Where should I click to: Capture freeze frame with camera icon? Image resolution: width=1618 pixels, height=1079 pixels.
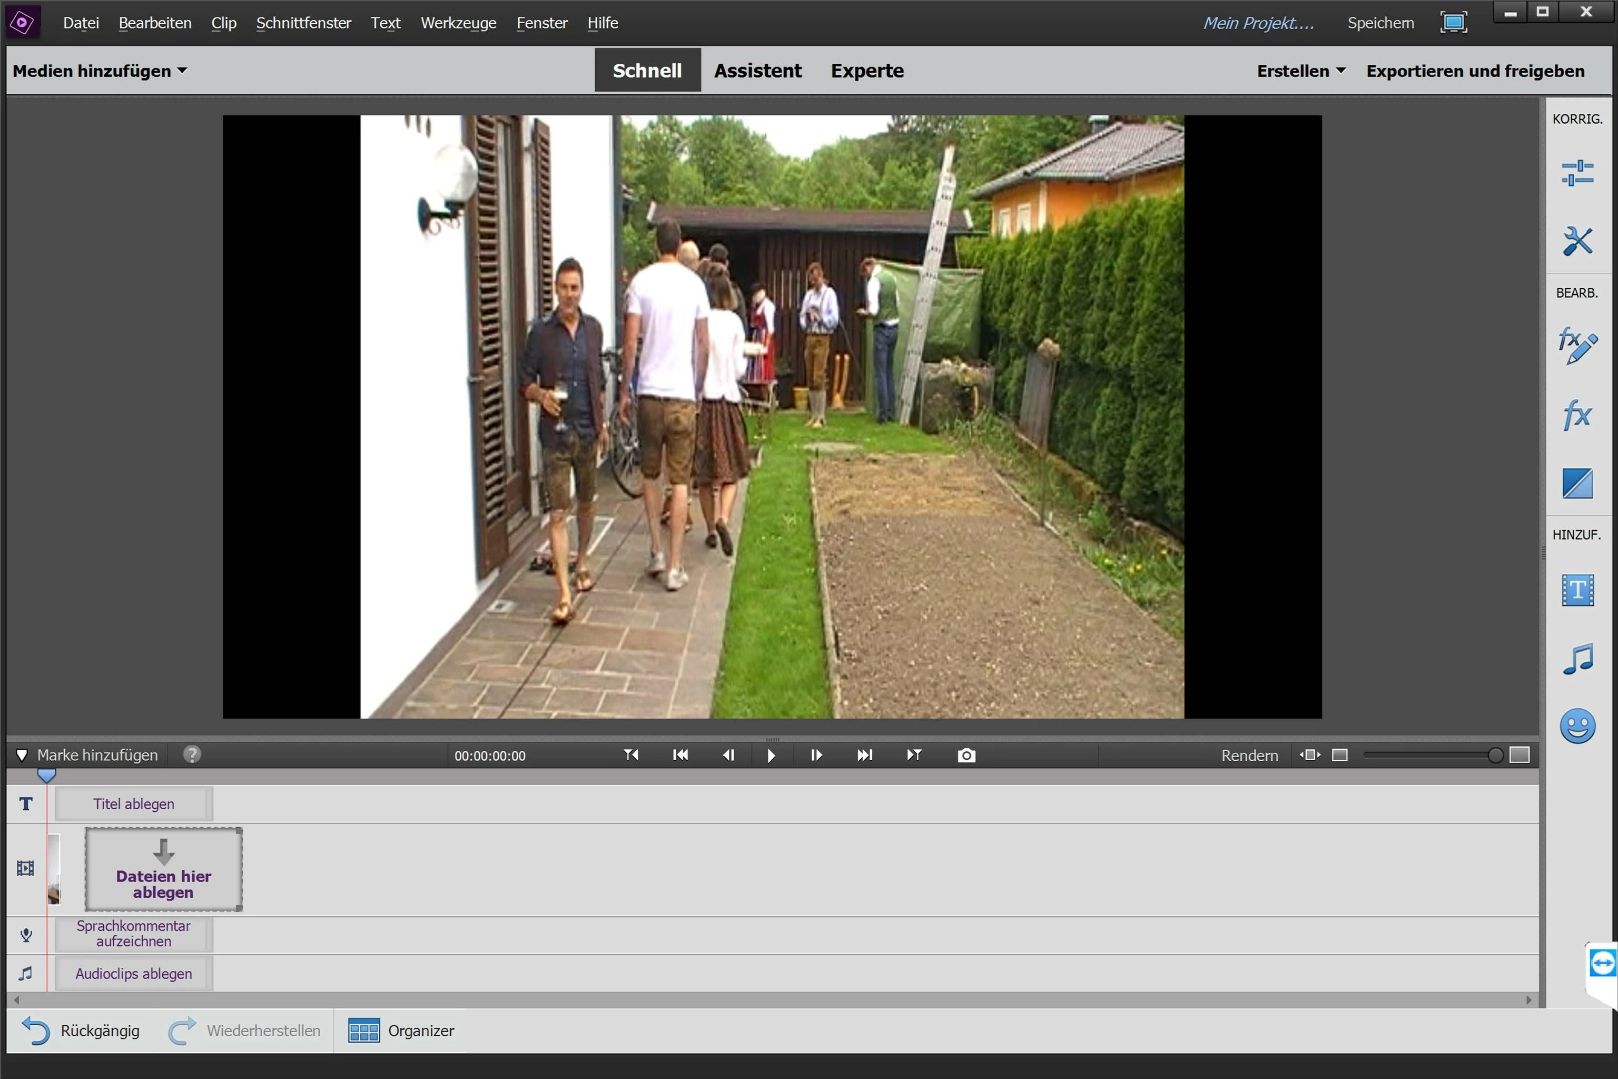[966, 756]
